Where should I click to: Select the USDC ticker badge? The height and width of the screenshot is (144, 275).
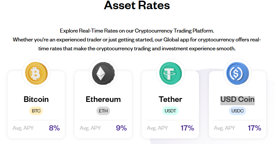(x=238, y=111)
